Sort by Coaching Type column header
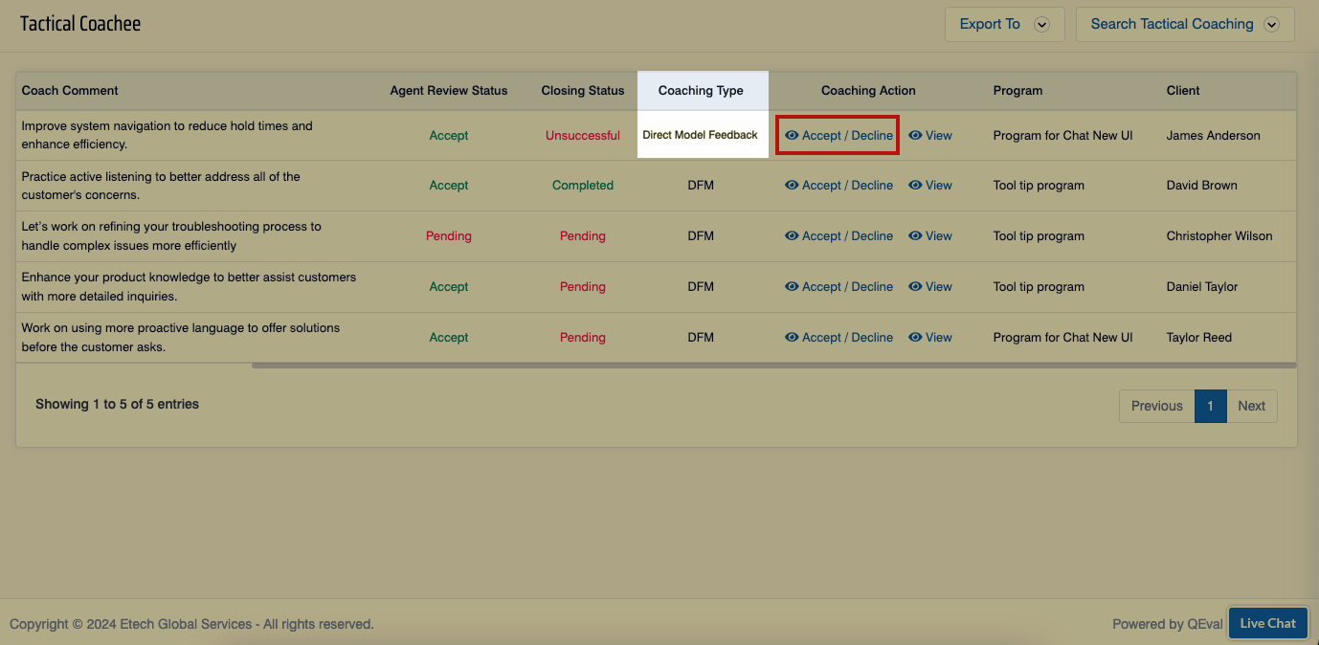1319x645 pixels. (701, 91)
